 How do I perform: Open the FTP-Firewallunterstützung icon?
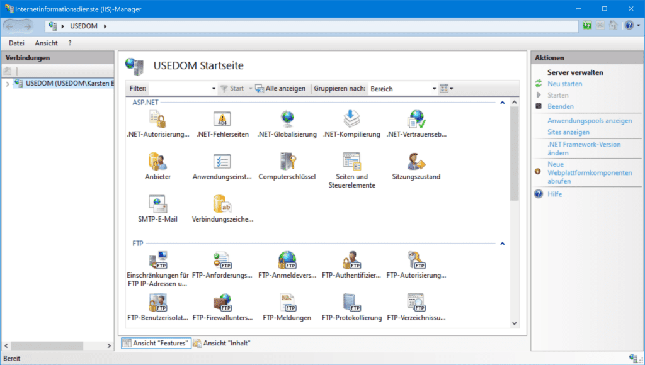coord(222,303)
